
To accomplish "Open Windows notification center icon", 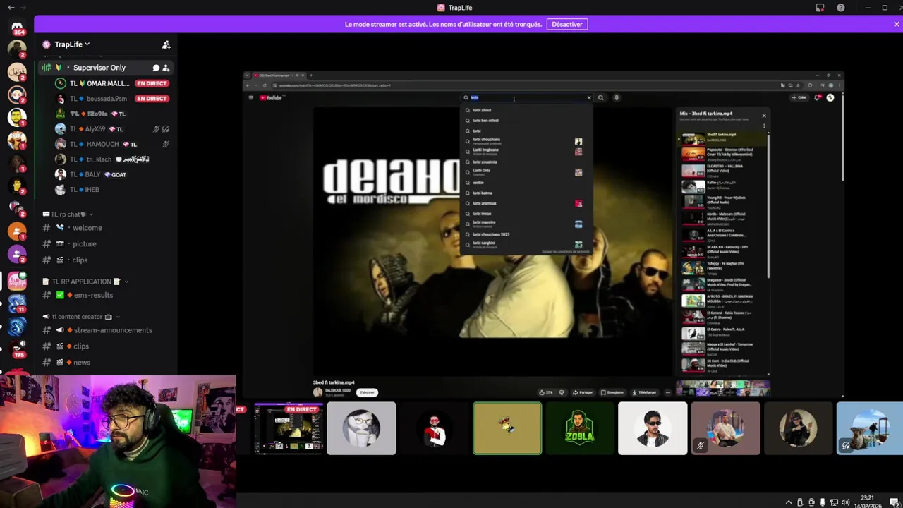I will tap(893, 502).
